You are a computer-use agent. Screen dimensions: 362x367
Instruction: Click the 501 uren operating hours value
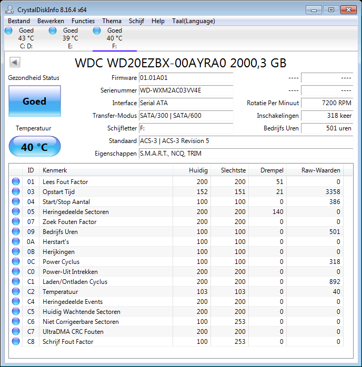pos(327,128)
